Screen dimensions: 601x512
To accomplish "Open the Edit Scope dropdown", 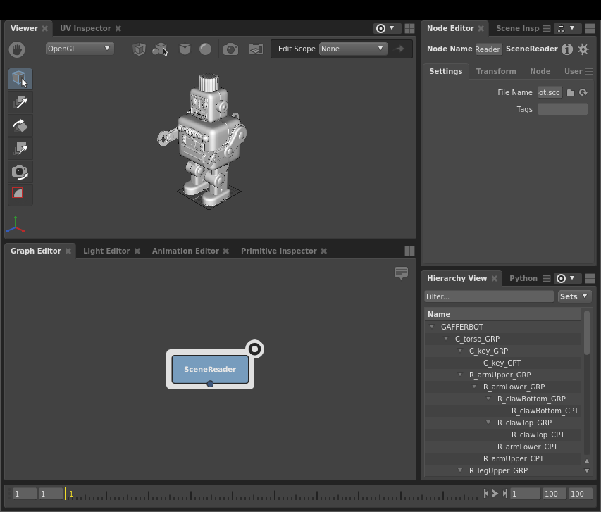I will [x=352, y=49].
